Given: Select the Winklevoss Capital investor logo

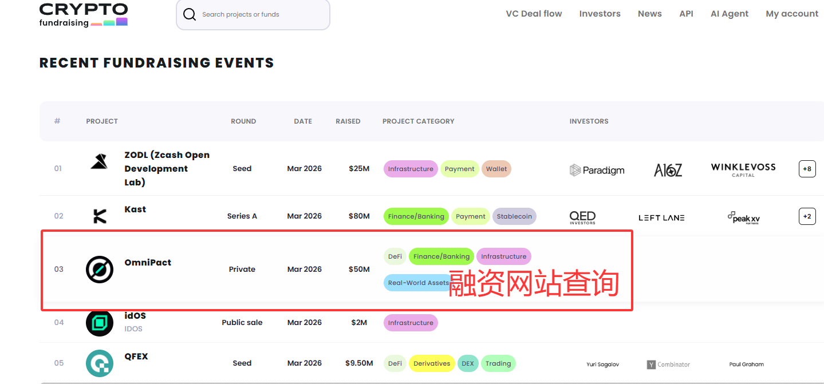Looking at the screenshot, I should (x=743, y=169).
